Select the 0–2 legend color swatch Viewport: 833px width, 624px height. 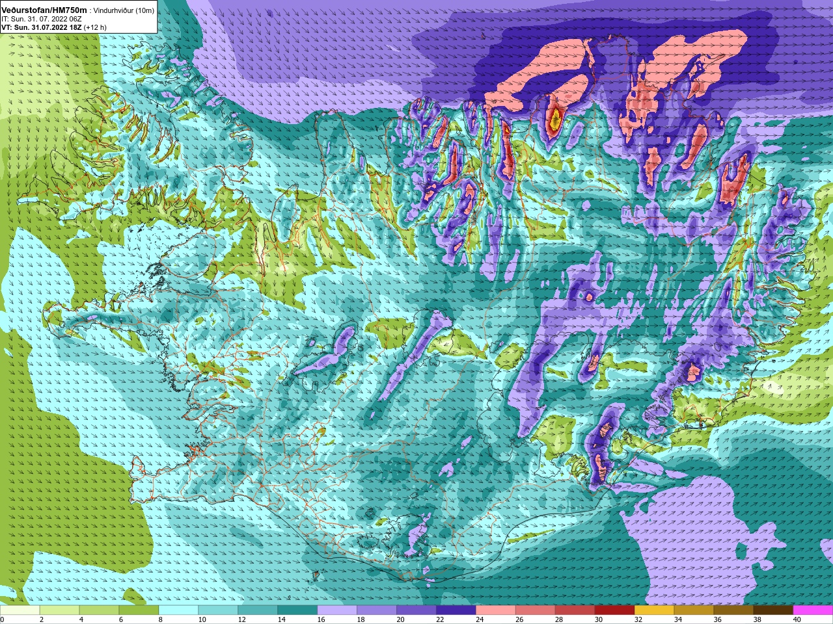coord(20,610)
